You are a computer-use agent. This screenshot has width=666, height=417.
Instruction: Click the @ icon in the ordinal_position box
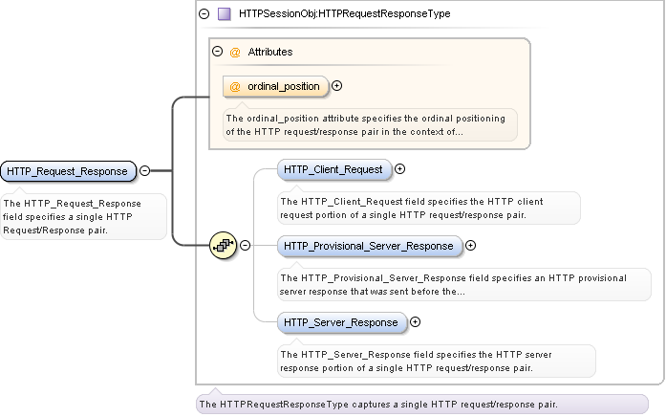235,86
